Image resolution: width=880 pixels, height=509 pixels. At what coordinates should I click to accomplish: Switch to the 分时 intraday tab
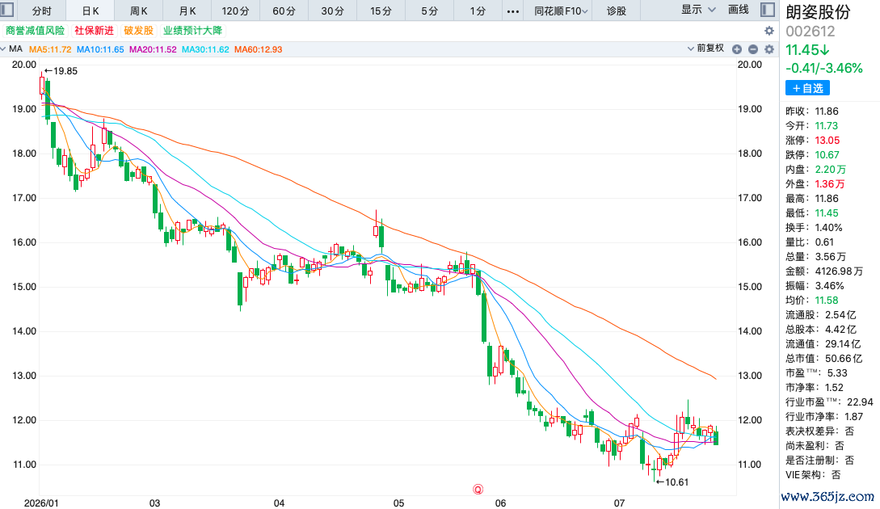click(41, 11)
